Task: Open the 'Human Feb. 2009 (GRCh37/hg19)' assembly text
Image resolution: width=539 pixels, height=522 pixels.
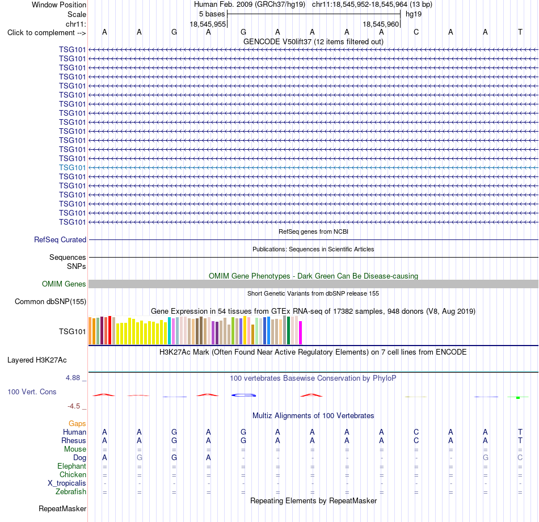Action: pos(250,5)
